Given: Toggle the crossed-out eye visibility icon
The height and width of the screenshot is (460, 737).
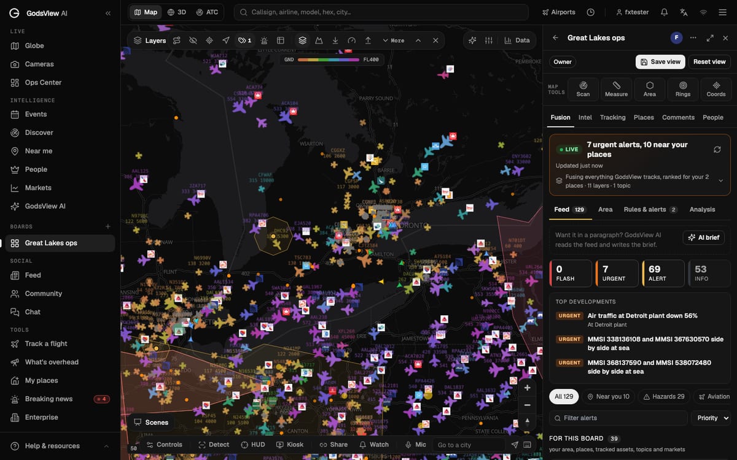Looking at the screenshot, I should click(193, 40).
